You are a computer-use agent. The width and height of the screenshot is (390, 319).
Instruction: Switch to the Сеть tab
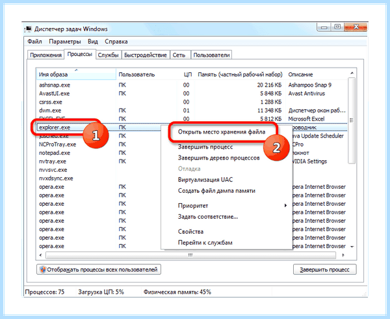(x=179, y=55)
